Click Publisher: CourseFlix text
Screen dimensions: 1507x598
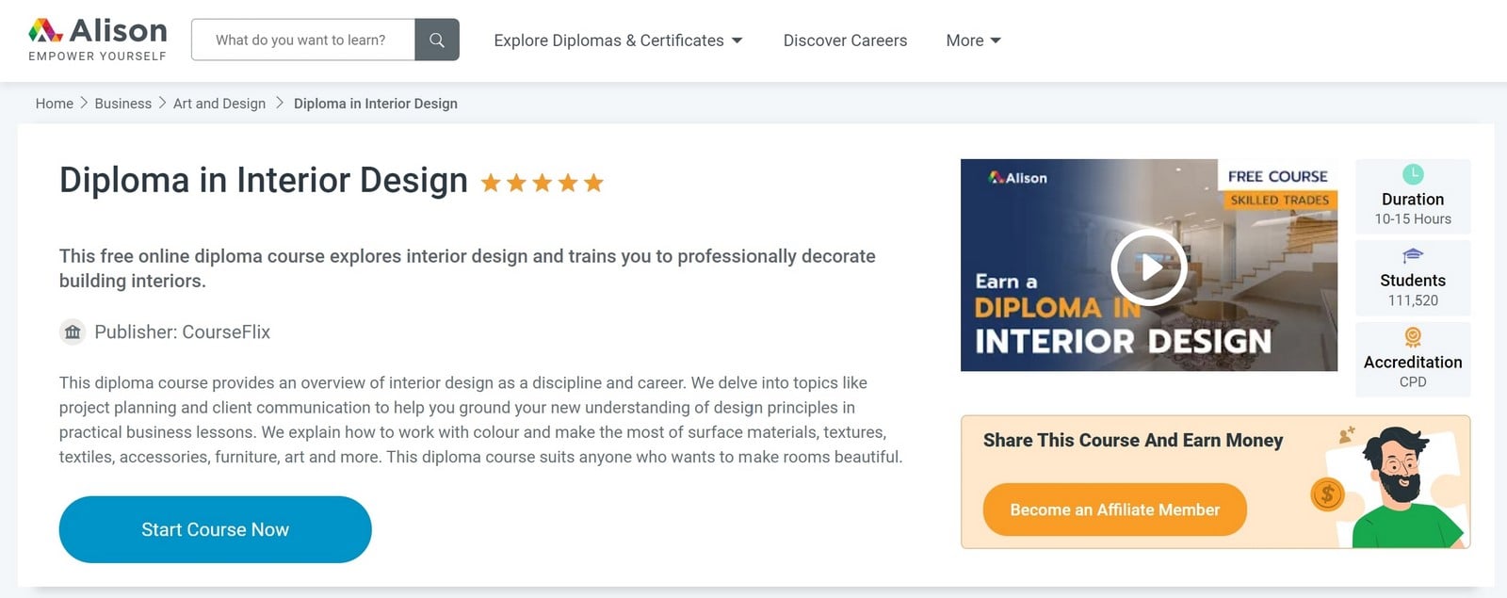click(182, 332)
